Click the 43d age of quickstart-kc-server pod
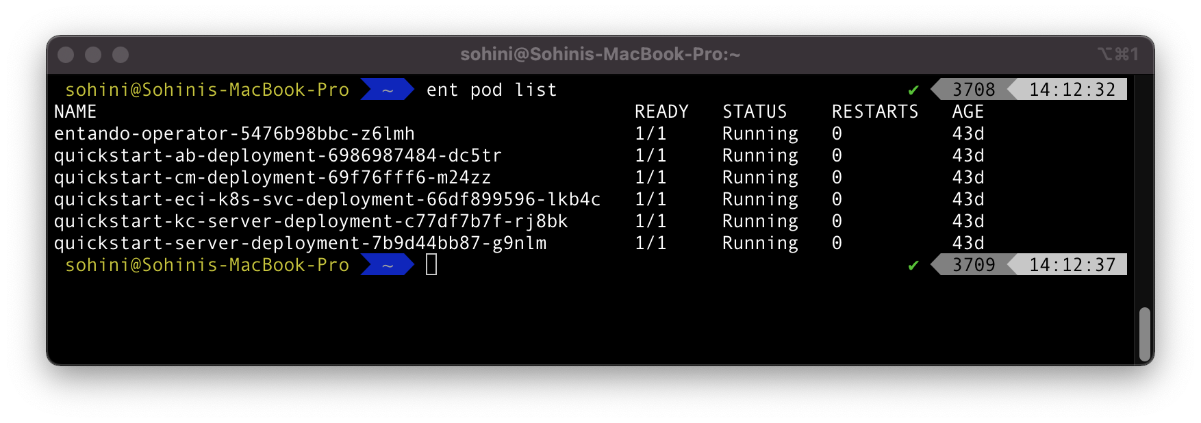1201x423 pixels. pyautogui.click(x=968, y=221)
